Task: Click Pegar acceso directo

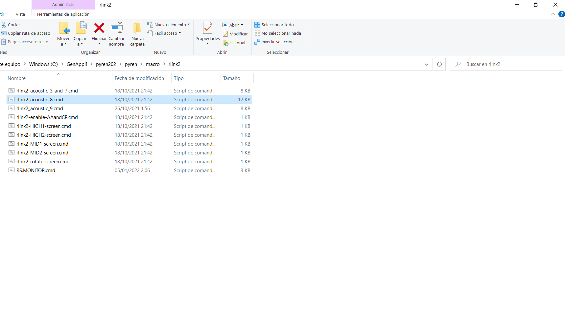Action: tap(25, 42)
